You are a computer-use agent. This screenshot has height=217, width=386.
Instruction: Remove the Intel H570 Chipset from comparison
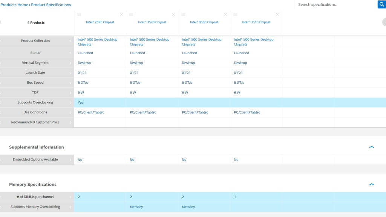coord(173,15)
